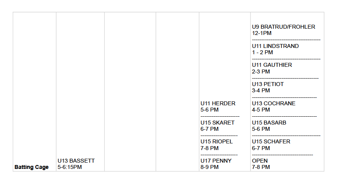Click the OPEN slot label
The width and height of the screenshot is (341, 187).
point(260,161)
